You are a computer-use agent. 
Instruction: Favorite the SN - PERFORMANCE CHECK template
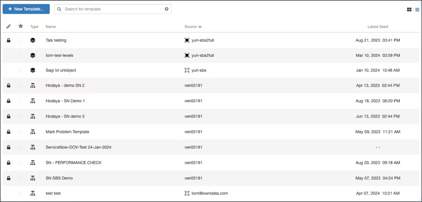21,163
